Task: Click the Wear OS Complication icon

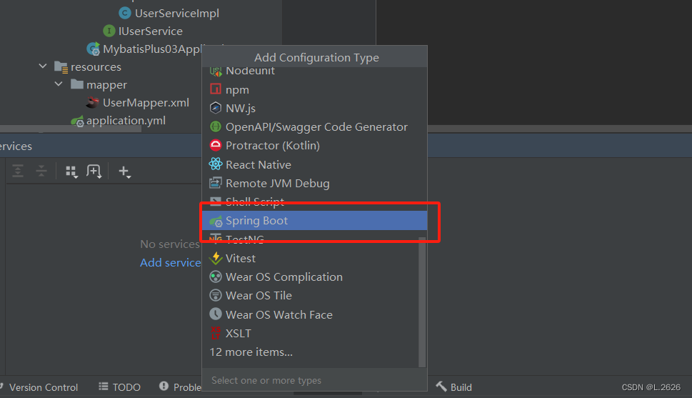Action: 216,277
